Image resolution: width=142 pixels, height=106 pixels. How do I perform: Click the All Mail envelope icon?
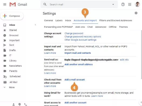[5, 82]
